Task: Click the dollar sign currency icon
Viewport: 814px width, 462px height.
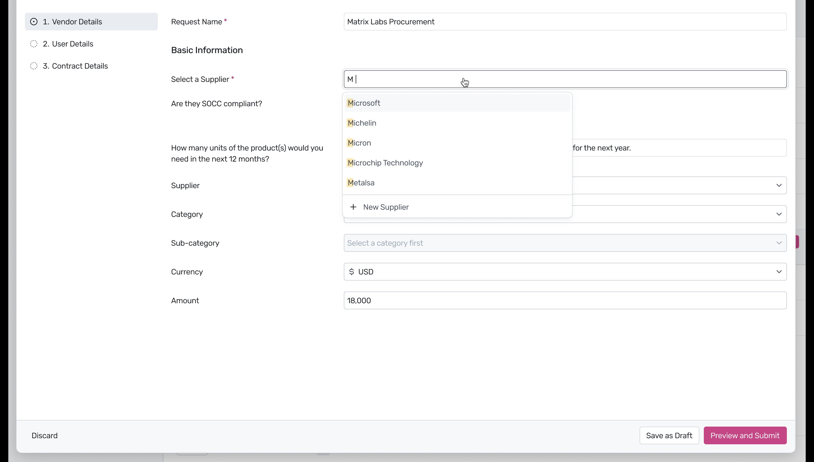Action: [351, 272]
